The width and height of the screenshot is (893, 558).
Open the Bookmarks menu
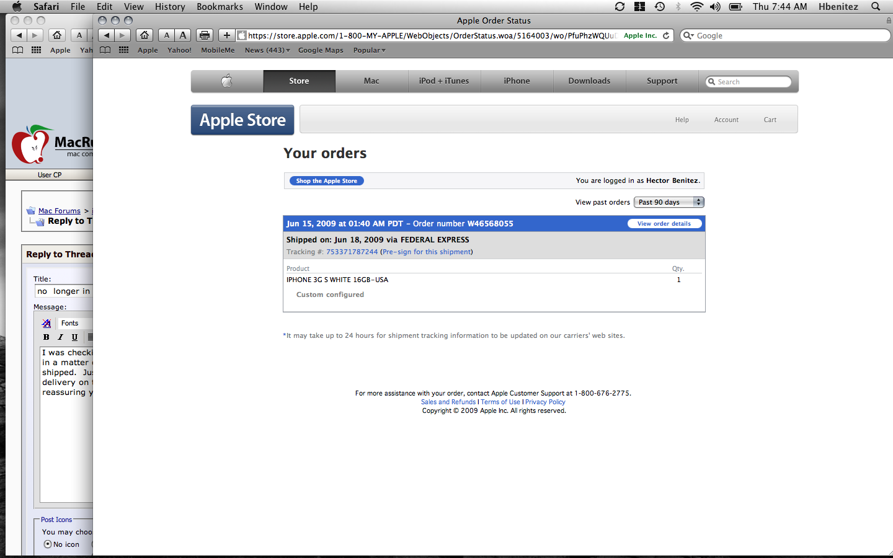tap(220, 7)
